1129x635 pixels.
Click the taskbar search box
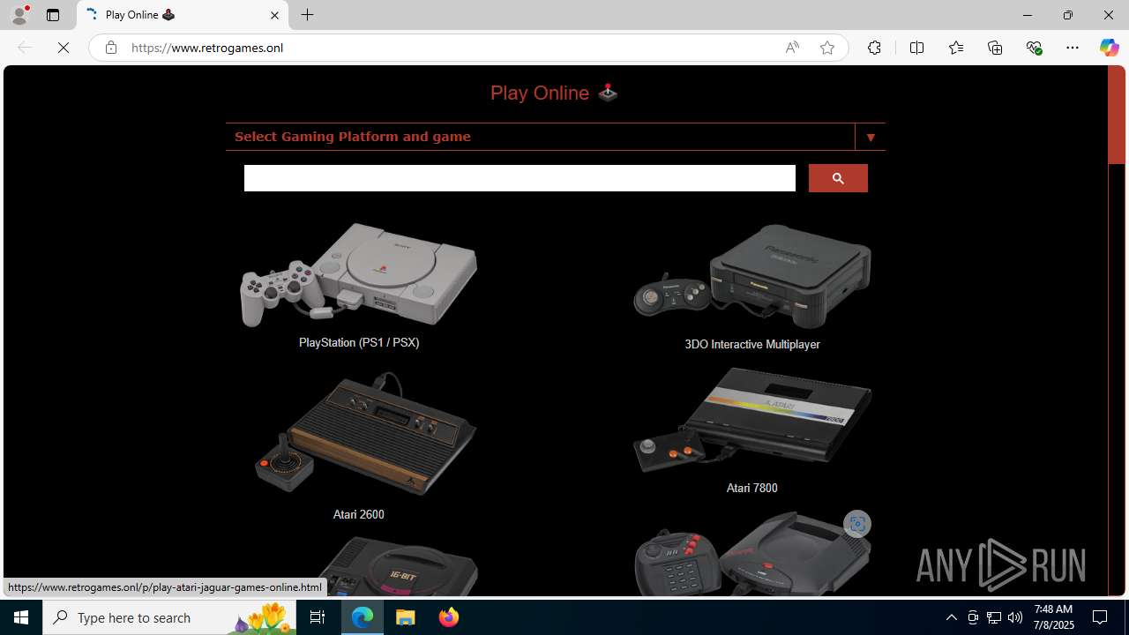[x=169, y=617]
